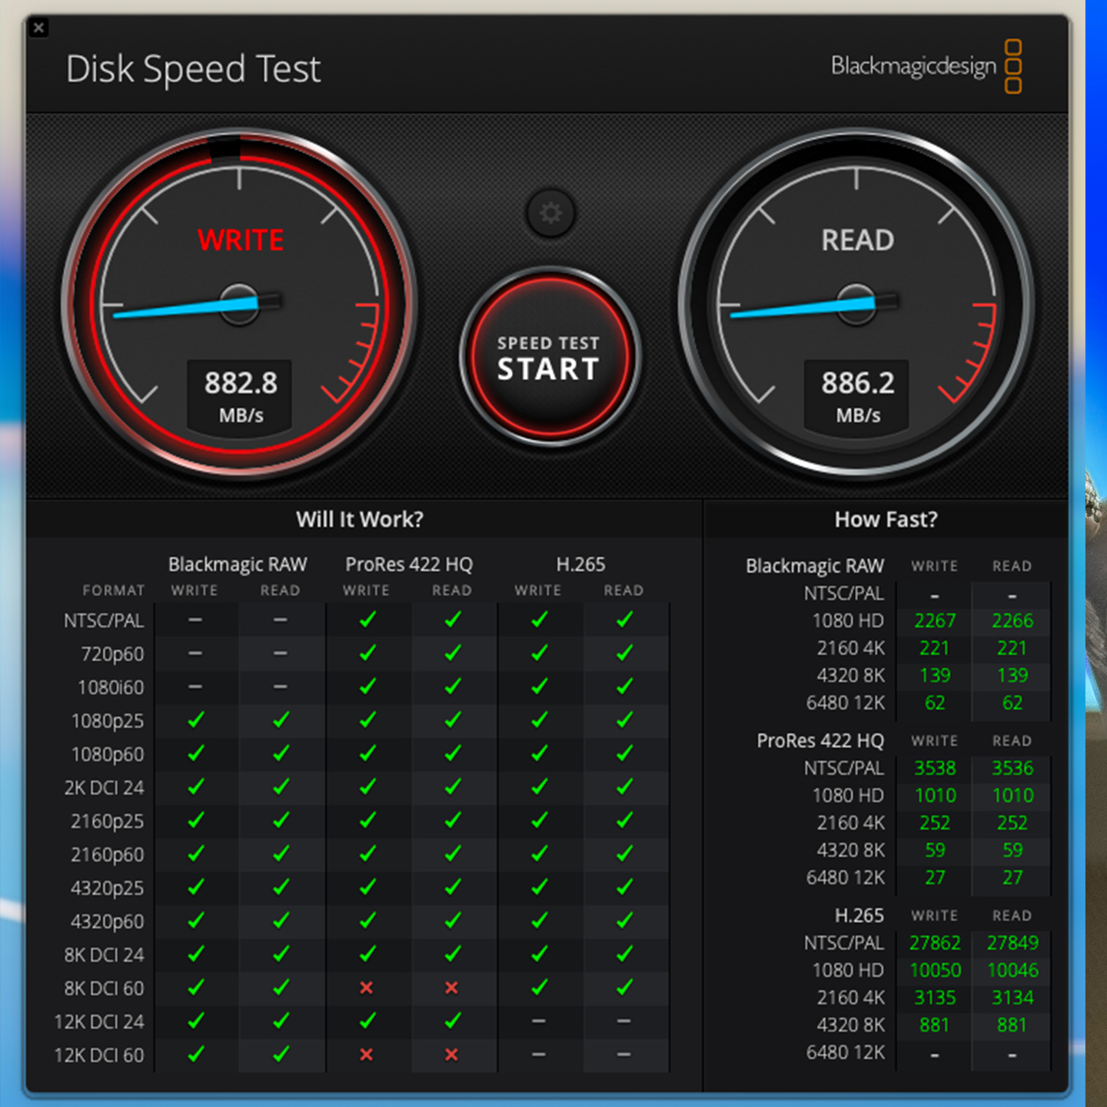
Task: Close the Disk Speed Test window
Action: (x=39, y=28)
